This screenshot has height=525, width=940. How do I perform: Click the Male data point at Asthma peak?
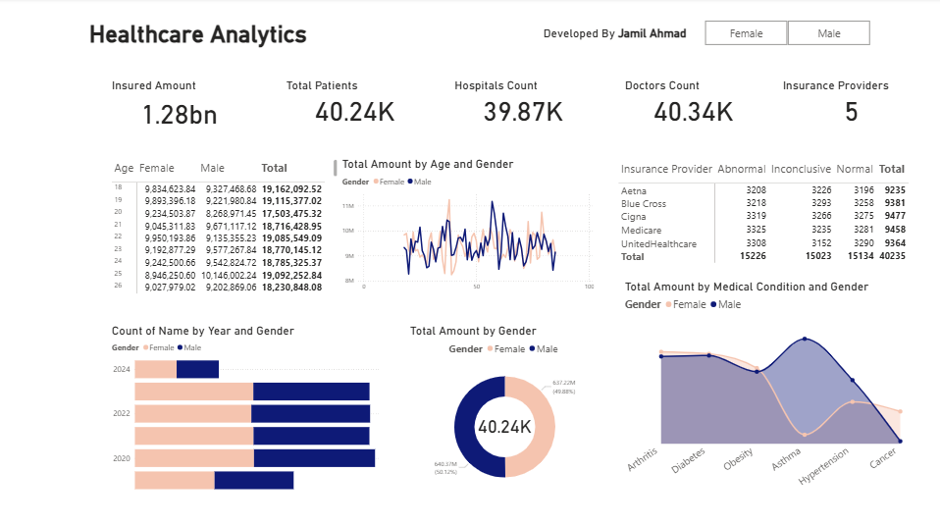click(x=806, y=340)
